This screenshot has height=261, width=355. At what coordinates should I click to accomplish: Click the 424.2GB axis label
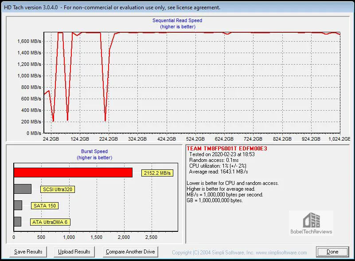pyautogui.click(x=166, y=139)
